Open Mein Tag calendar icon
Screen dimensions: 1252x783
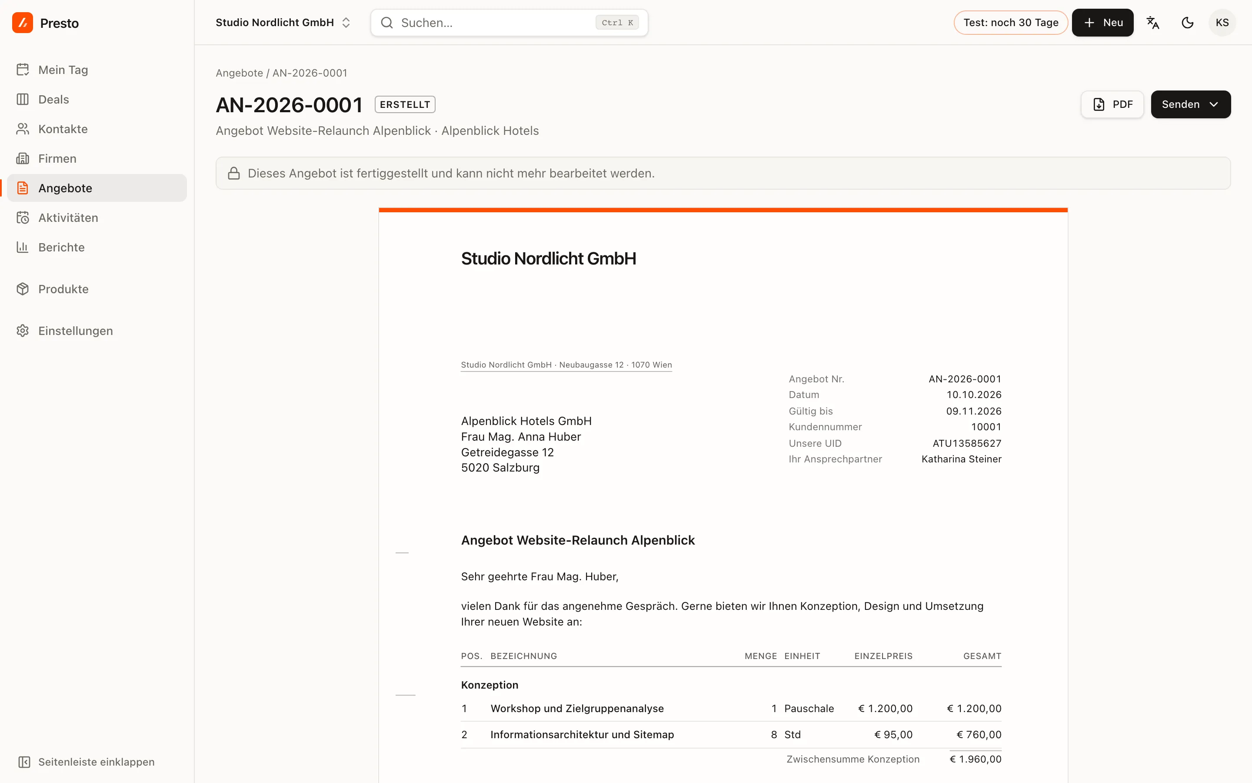pos(22,70)
